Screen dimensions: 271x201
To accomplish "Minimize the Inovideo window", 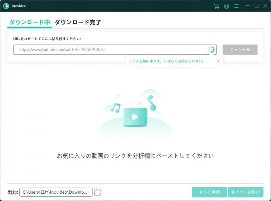I will click(248, 6).
